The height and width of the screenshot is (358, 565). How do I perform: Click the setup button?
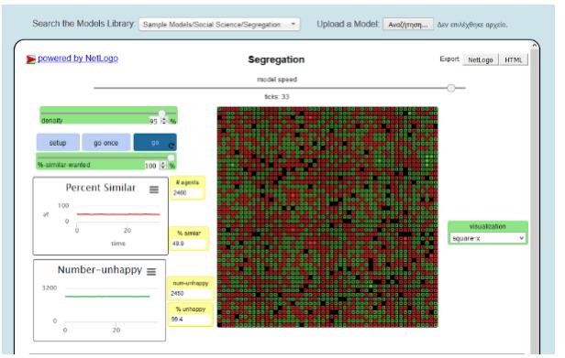point(58,143)
